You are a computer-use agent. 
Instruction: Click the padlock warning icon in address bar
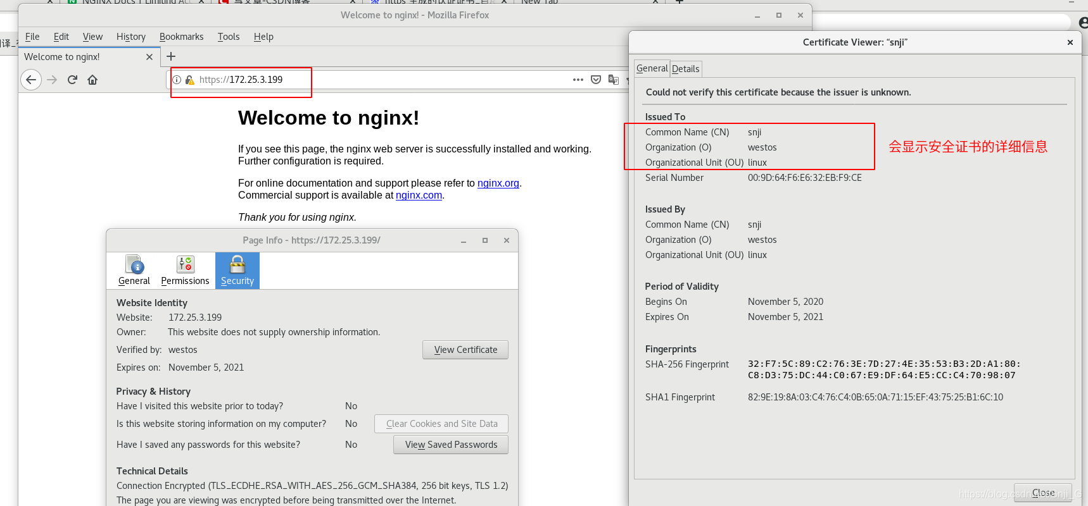coord(189,80)
